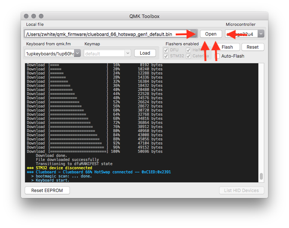Screen dimensions: 289x228
Task: Click Reset EEPROM button
Action: pyautogui.click(x=47, y=190)
